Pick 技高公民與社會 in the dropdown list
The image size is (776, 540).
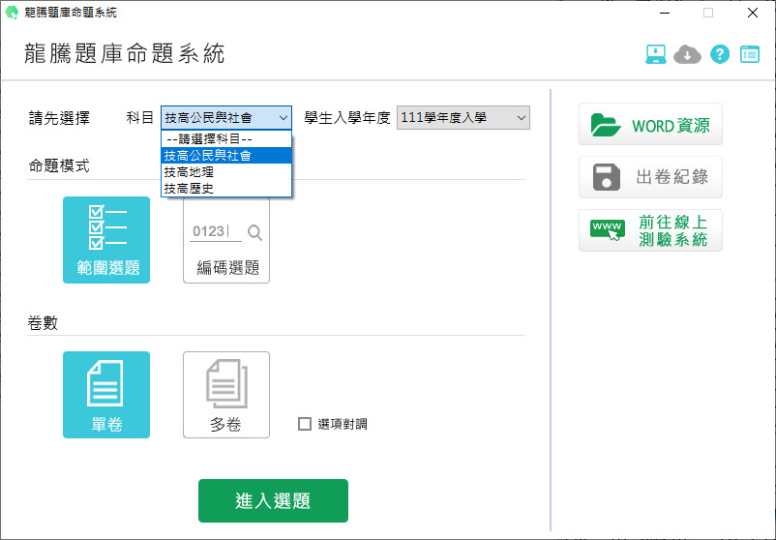(207, 155)
